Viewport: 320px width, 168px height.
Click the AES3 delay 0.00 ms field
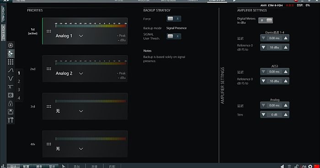pyautogui.click(x=274, y=72)
